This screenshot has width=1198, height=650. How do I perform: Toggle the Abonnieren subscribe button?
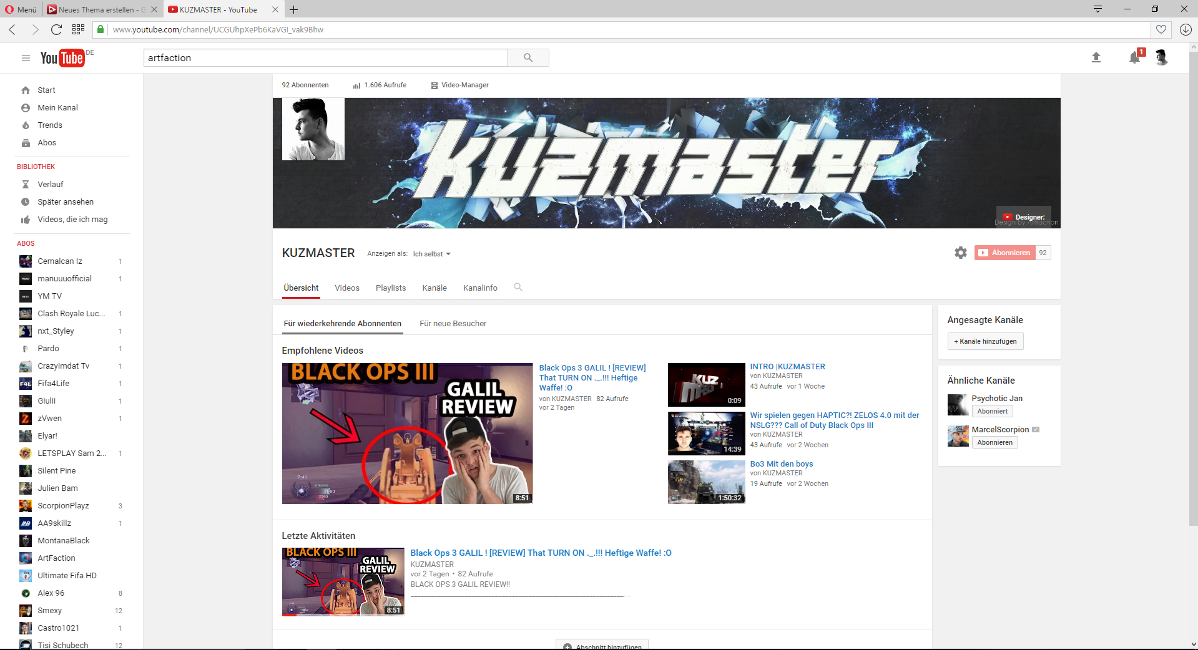[1004, 253]
